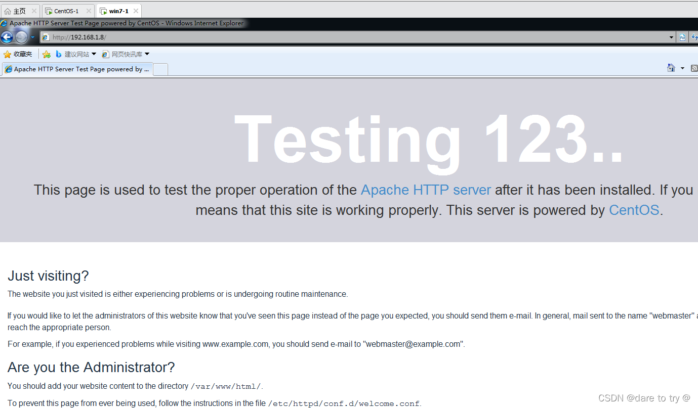Click the address bar with http://192.168.1.8/
Image resolution: width=698 pixels, height=408 pixels.
click(357, 37)
